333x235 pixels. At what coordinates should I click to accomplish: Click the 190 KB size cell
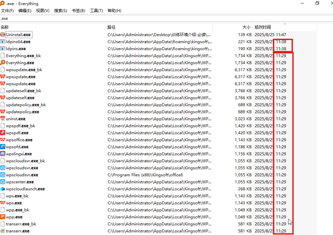245,49
